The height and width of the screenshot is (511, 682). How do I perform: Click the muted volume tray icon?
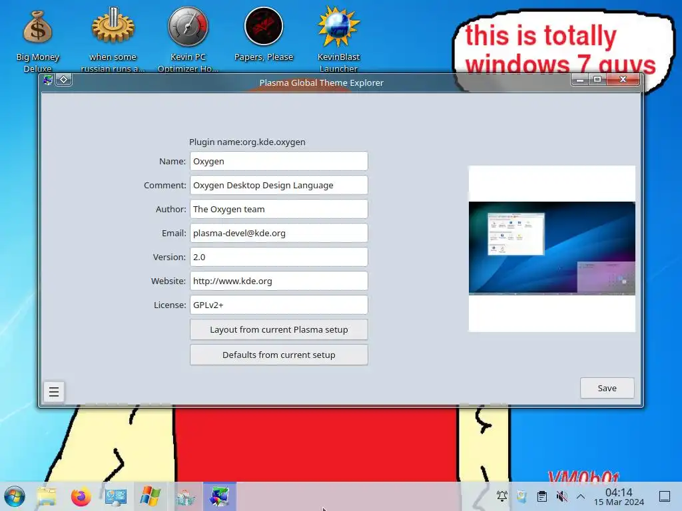(x=562, y=496)
